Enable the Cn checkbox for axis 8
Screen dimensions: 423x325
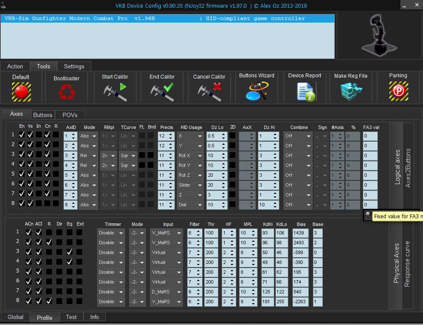[x=47, y=203]
